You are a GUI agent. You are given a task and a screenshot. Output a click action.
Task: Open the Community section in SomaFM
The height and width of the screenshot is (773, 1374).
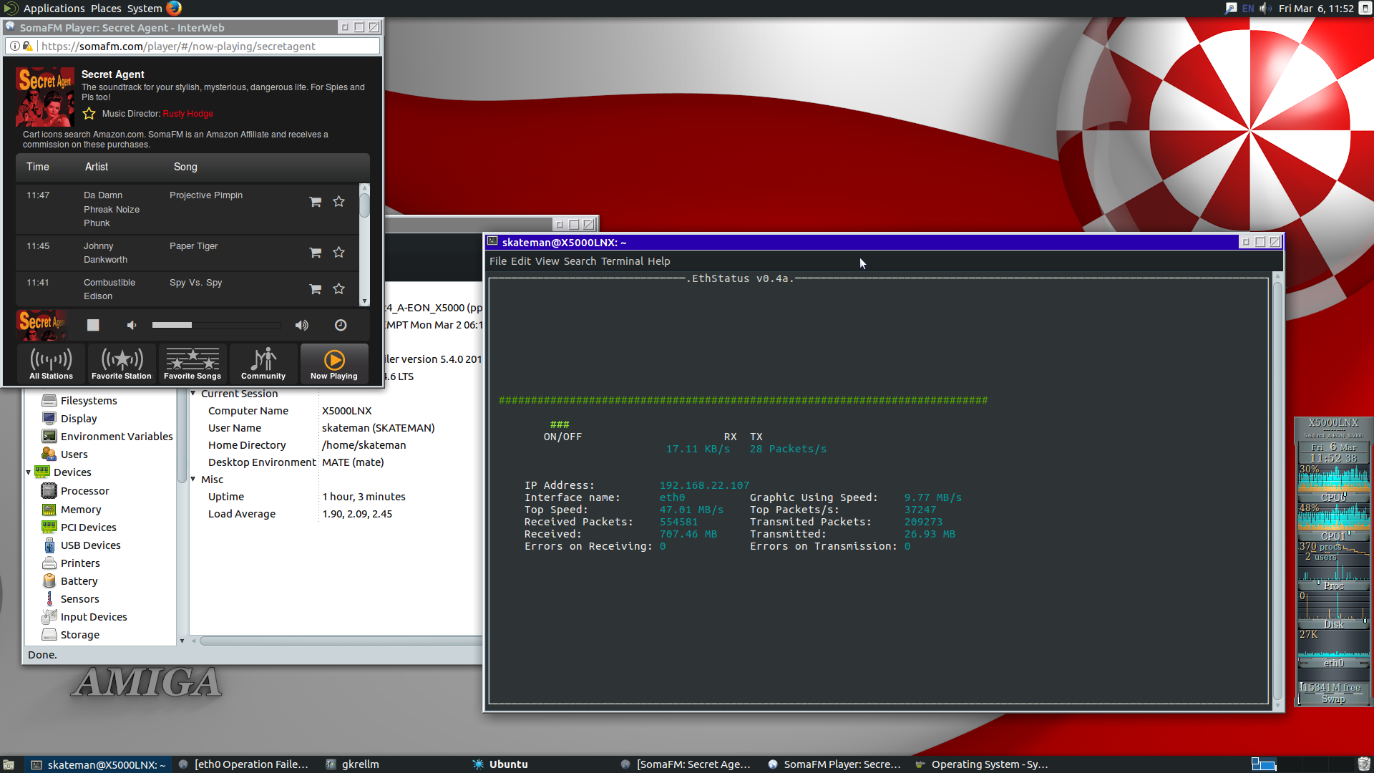(x=263, y=364)
